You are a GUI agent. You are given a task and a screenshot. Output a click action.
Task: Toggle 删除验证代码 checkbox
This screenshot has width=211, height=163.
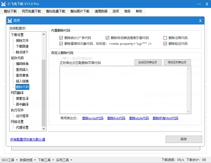coord(165,43)
